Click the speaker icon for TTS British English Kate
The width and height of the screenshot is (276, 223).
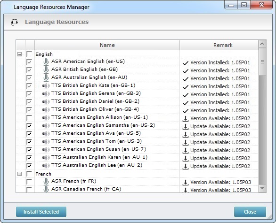[x=46, y=86]
